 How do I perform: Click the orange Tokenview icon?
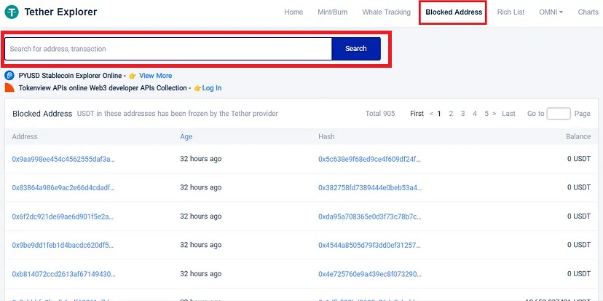tap(9, 87)
